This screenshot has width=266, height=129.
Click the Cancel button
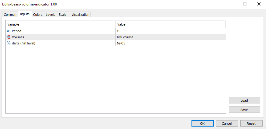pos(227,124)
